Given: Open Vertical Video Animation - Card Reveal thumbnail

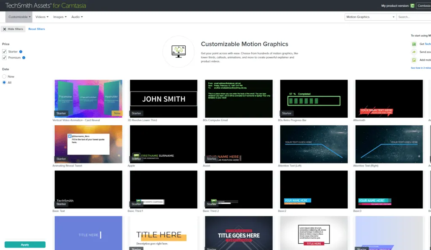Looking at the screenshot, I should (88, 98).
